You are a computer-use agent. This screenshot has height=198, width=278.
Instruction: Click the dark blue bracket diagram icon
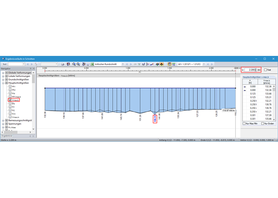click(143, 64)
